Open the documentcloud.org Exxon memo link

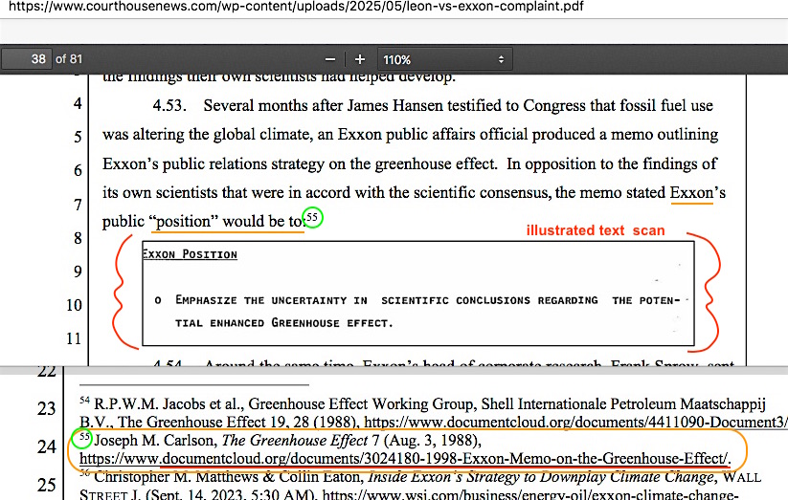405,460
